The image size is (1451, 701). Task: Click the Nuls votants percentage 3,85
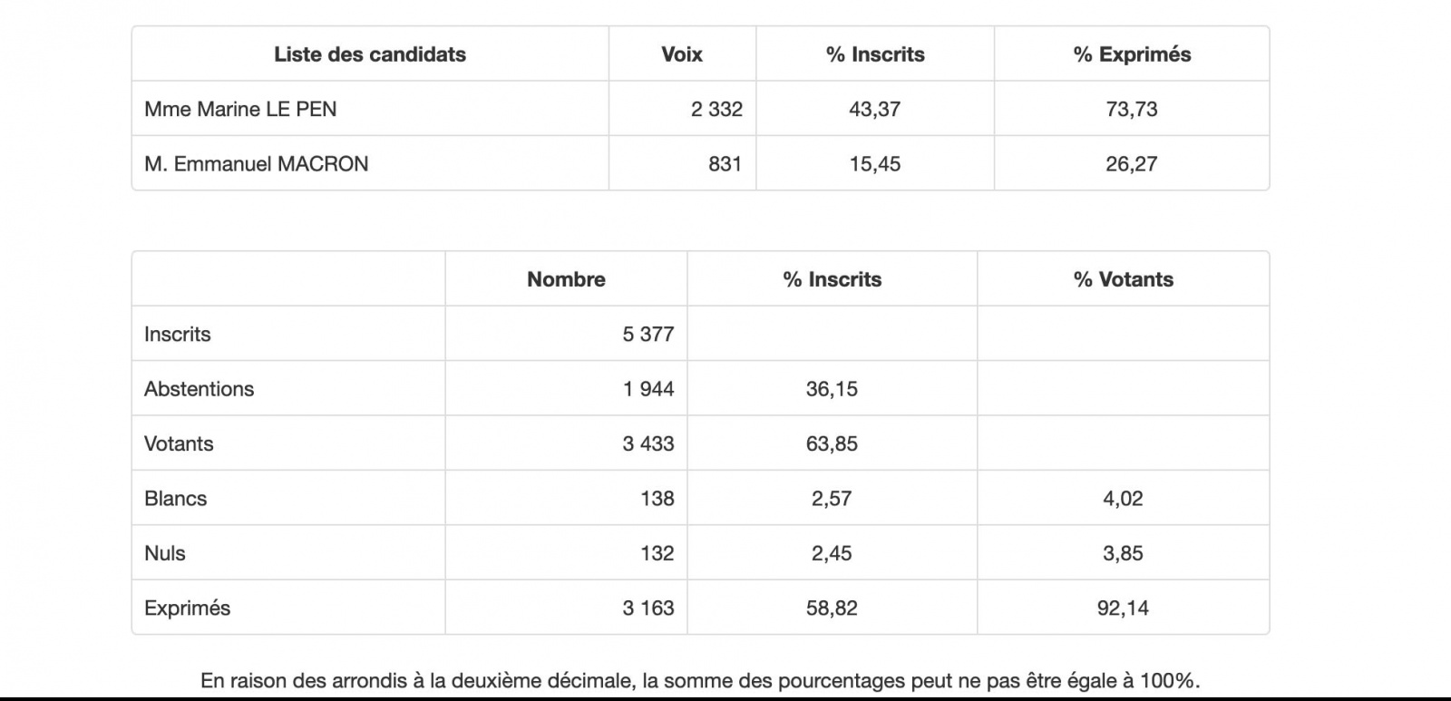click(x=1123, y=553)
